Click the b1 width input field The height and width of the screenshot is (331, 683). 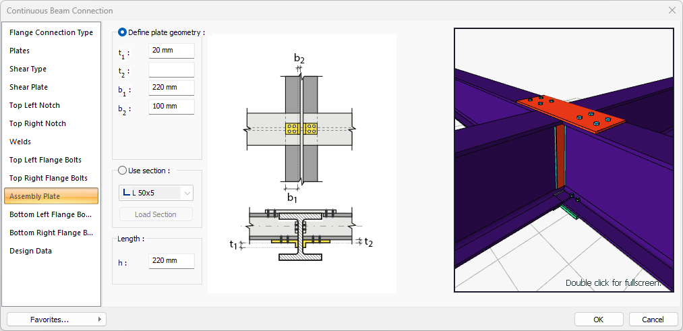click(171, 88)
